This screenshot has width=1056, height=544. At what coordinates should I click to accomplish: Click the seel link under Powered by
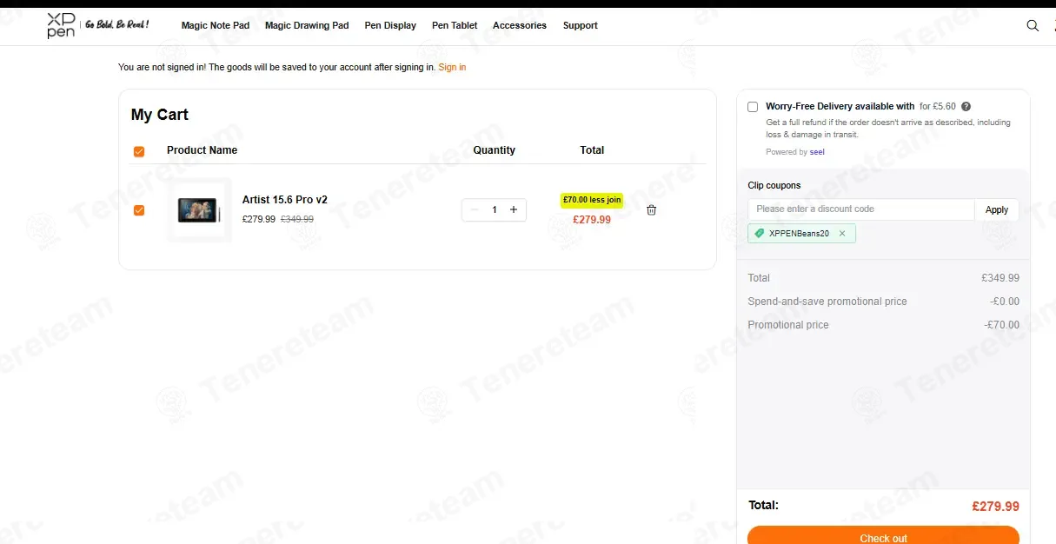(817, 152)
